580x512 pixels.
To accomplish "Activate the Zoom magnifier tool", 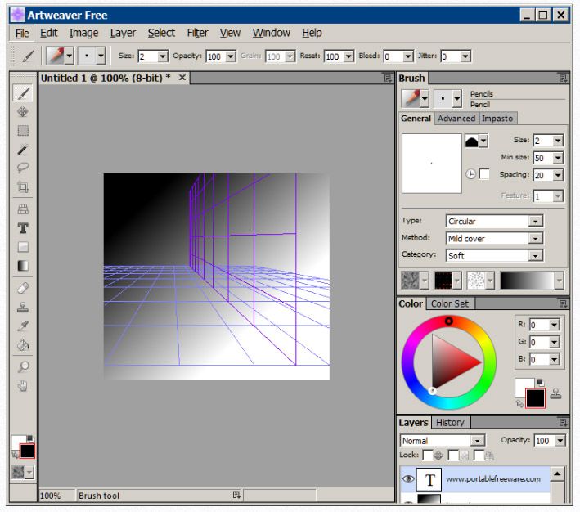I will 24,366.
